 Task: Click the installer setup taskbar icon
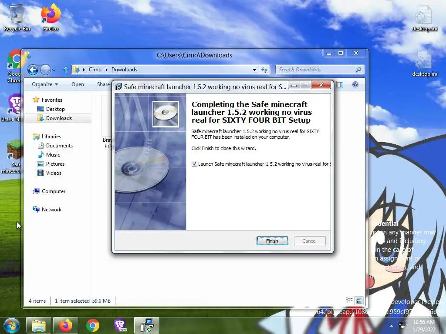pyautogui.click(x=147, y=325)
